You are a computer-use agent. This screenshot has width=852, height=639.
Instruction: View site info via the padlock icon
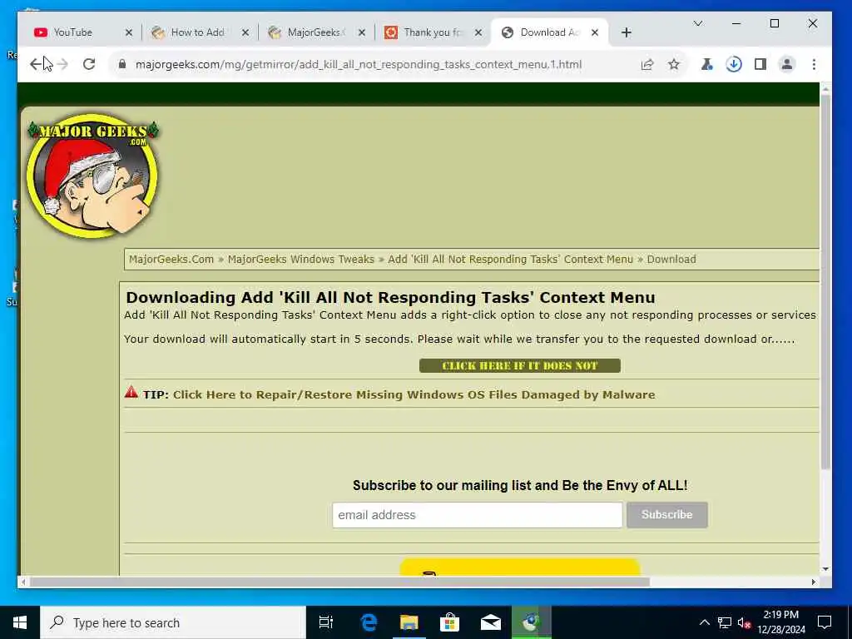122,64
